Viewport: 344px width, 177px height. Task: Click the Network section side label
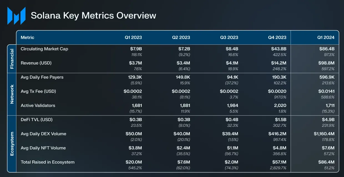(12, 94)
